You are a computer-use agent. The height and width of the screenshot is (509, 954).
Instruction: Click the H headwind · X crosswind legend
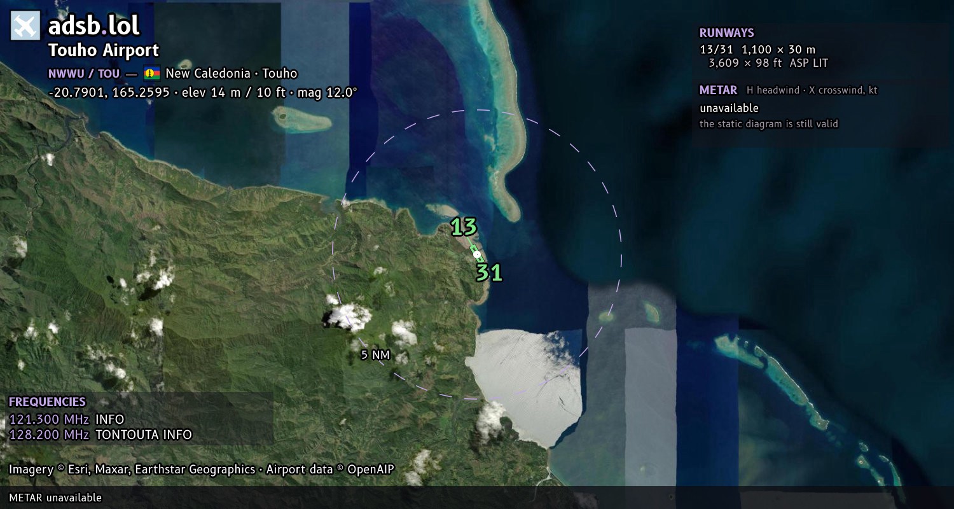pos(812,90)
